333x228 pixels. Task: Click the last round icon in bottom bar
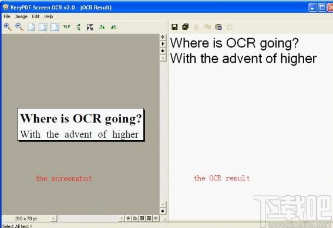tap(156, 218)
